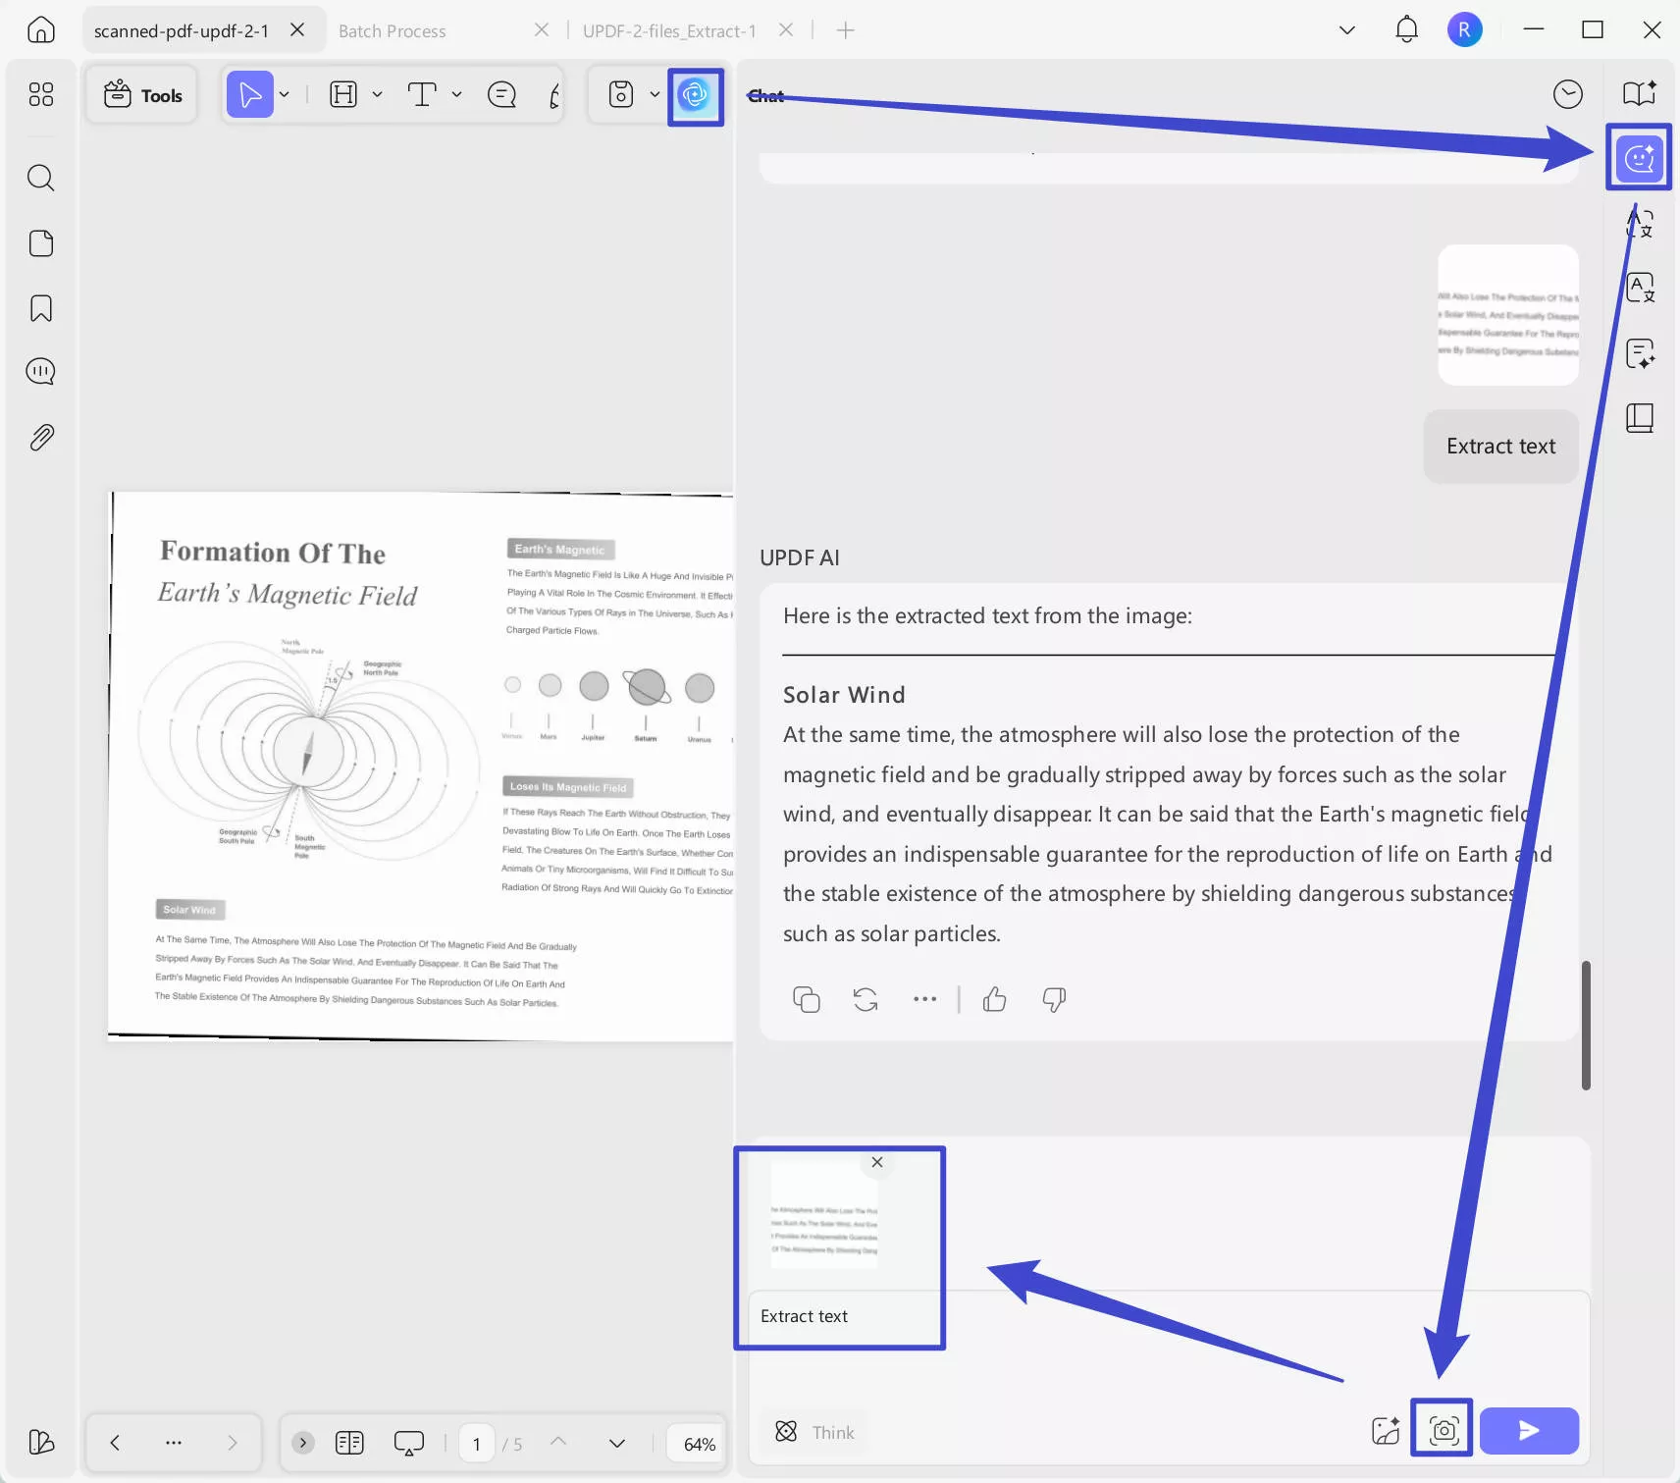This screenshot has height=1483, width=1680.
Task: Expand the save icon dropdown
Action: pos(655,94)
